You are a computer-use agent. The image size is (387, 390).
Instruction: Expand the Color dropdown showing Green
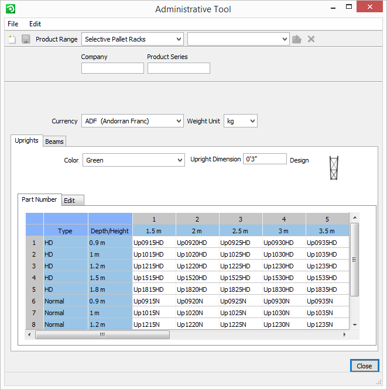[x=133, y=160]
